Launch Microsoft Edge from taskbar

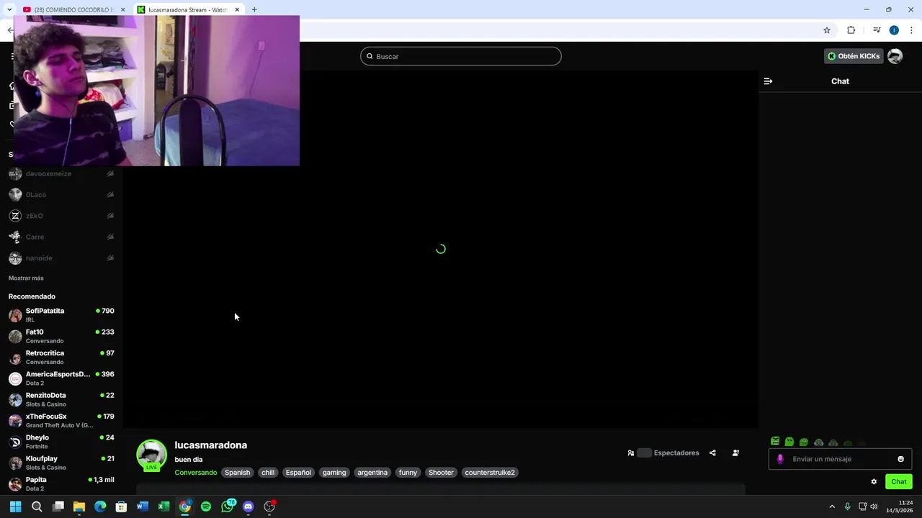tap(100, 506)
